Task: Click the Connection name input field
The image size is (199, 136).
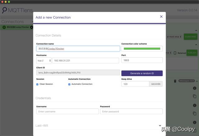Action: tap(78, 49)
